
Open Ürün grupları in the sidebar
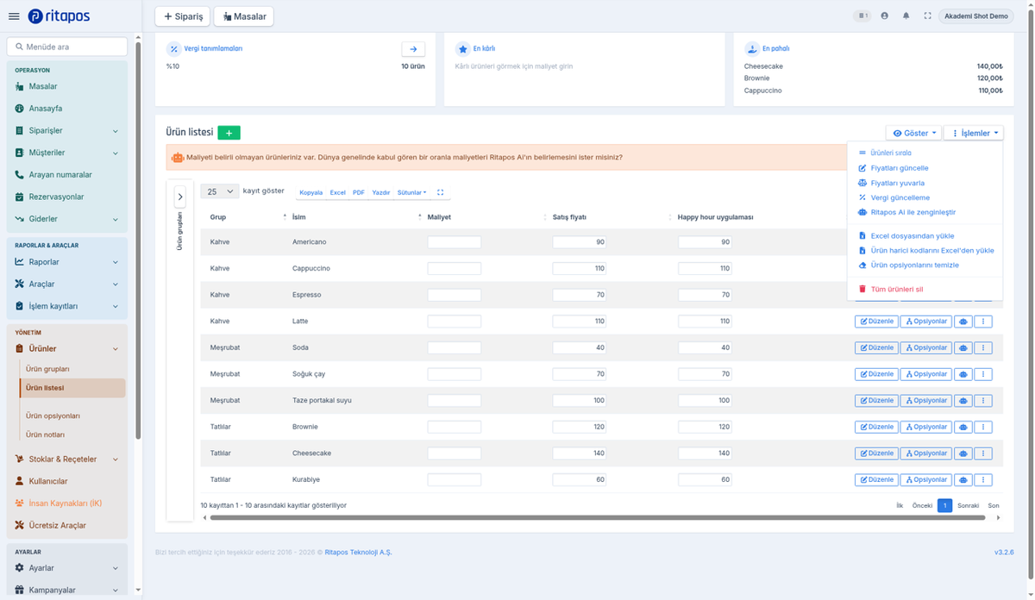tap(47, 369)
